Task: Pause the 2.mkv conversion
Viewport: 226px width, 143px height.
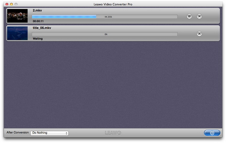Action: point(189,16)
